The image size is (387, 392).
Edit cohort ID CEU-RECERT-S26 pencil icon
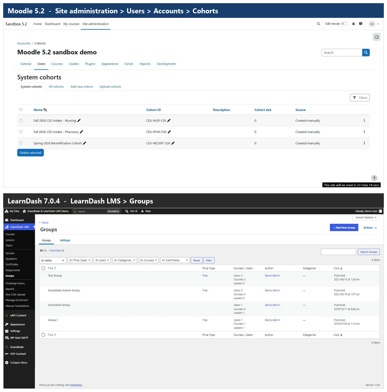coord(173,143)
